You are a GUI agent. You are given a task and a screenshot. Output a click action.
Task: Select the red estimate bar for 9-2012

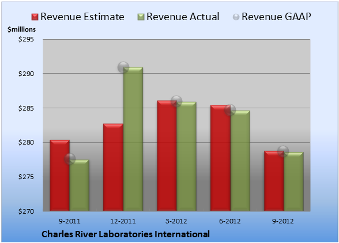(274, 181)
